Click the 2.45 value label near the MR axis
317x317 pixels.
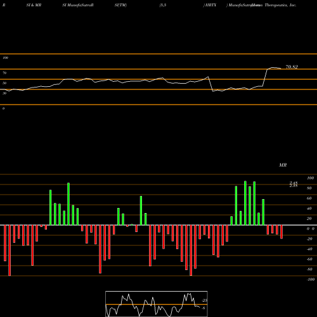[294, 183]
